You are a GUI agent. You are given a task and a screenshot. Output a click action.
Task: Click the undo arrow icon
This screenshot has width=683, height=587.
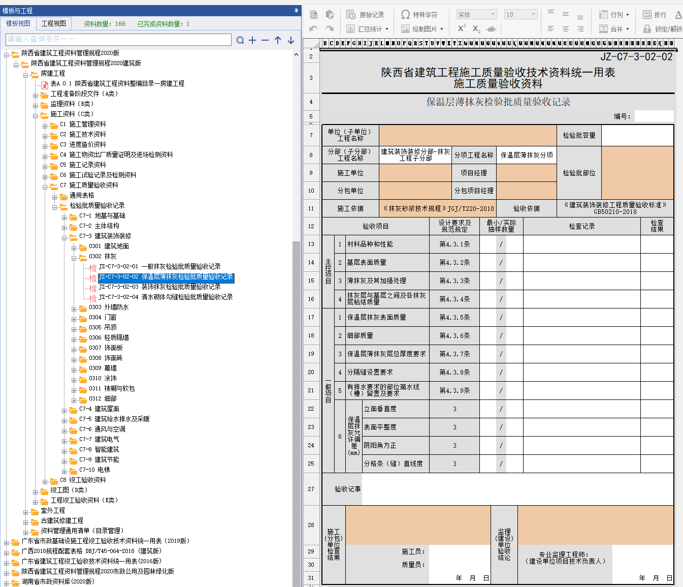314,29
